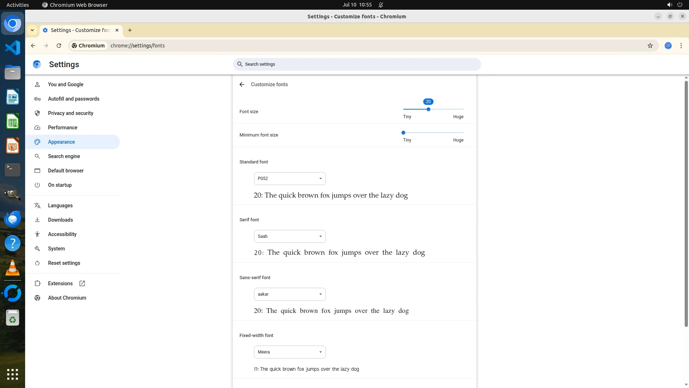Open a new tab with the plus icon
Screen dimensions: 689x388
click(x=130, y=30)
